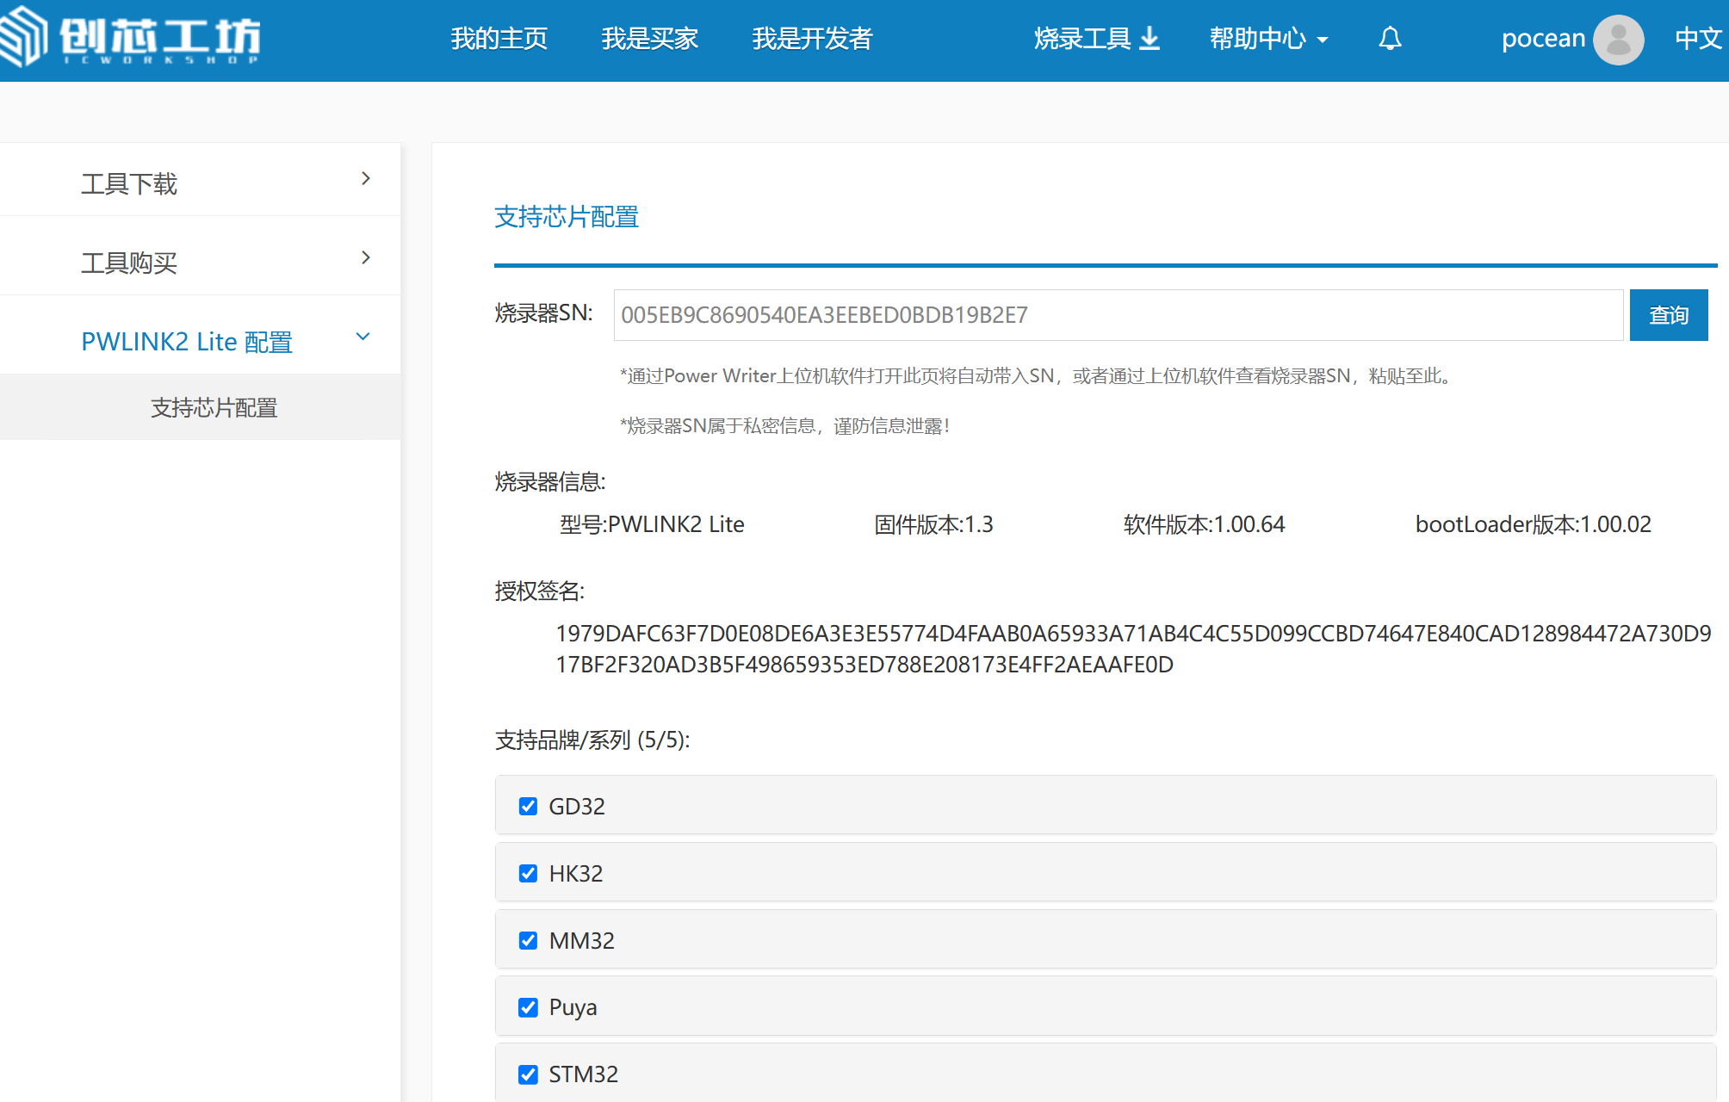This screenshot has height=1102, width=1729.
Task: Click the 工具购买 chevron arrow
Action: (x=366, y=257)
